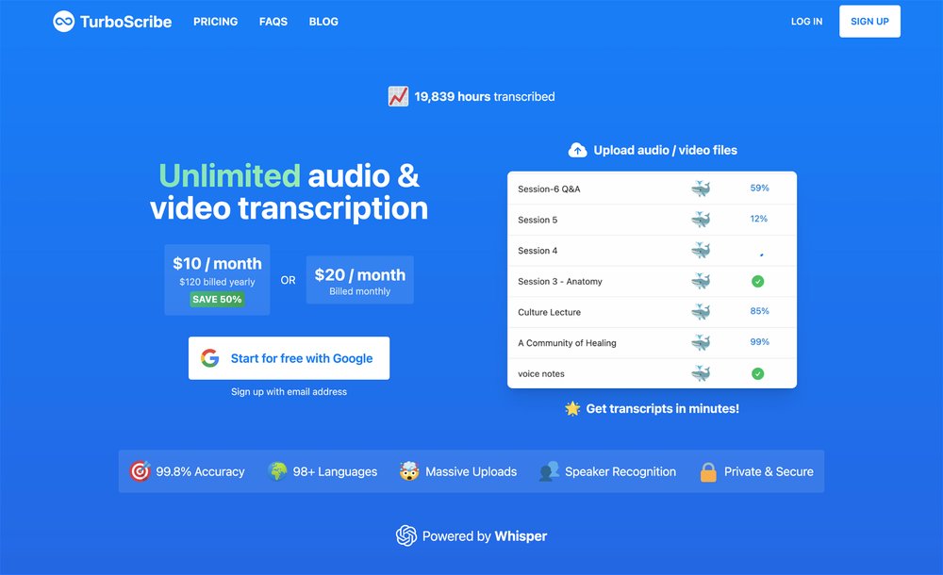The image size is (943, 575).
Task: Open the PRICING page
Action: (x=215, y=22)
